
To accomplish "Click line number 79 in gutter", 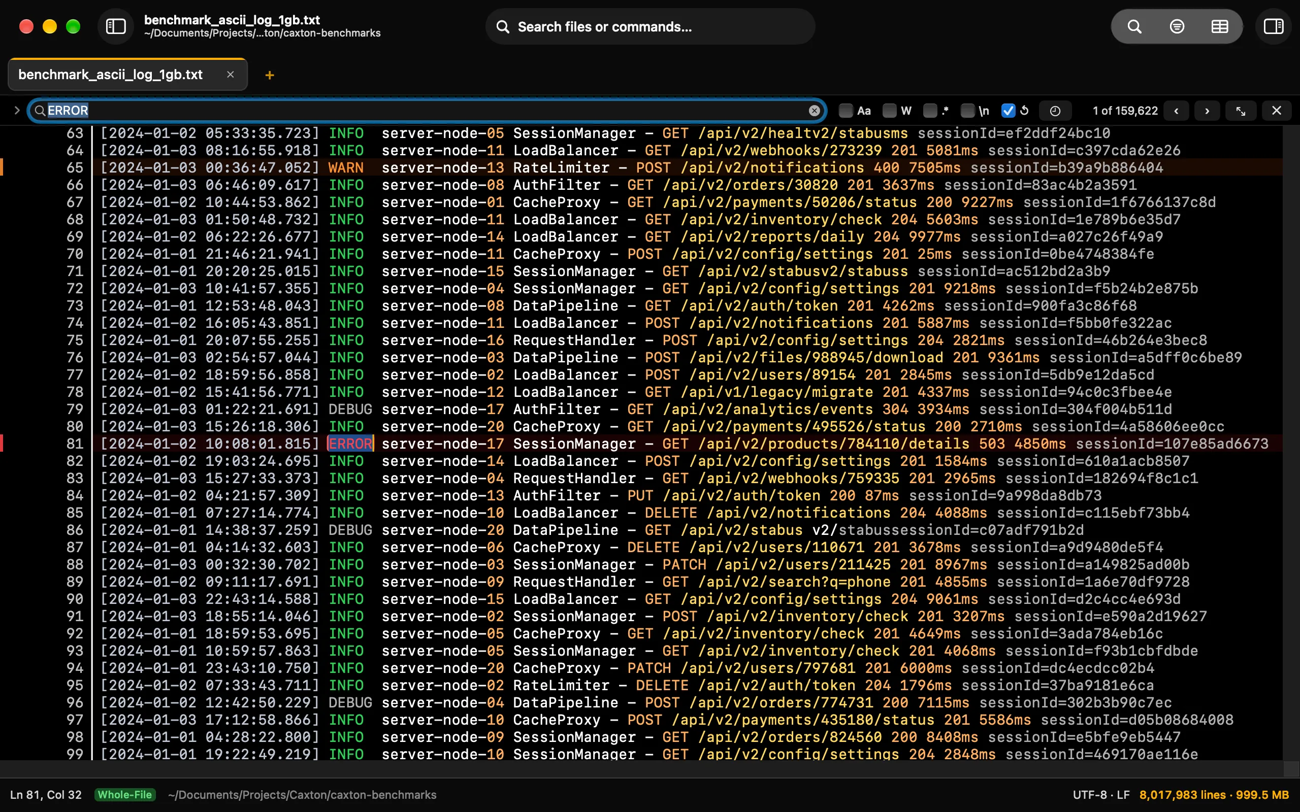I will (x=75, y=409).
